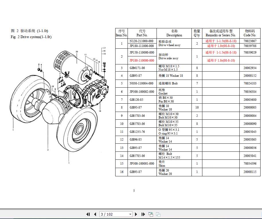Click the page number 5 below the table
The width and height of the screenshot is (262, 219).
coord(134,191)
